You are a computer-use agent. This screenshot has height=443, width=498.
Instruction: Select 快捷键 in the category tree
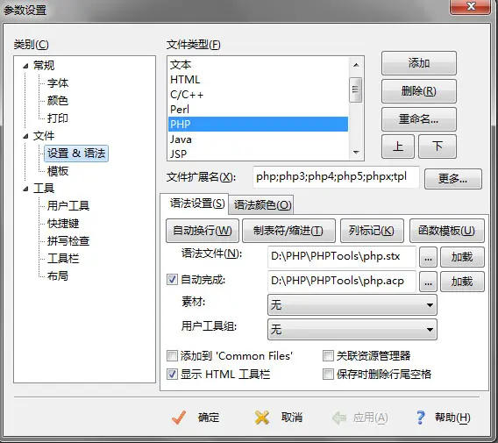point(63,224)
